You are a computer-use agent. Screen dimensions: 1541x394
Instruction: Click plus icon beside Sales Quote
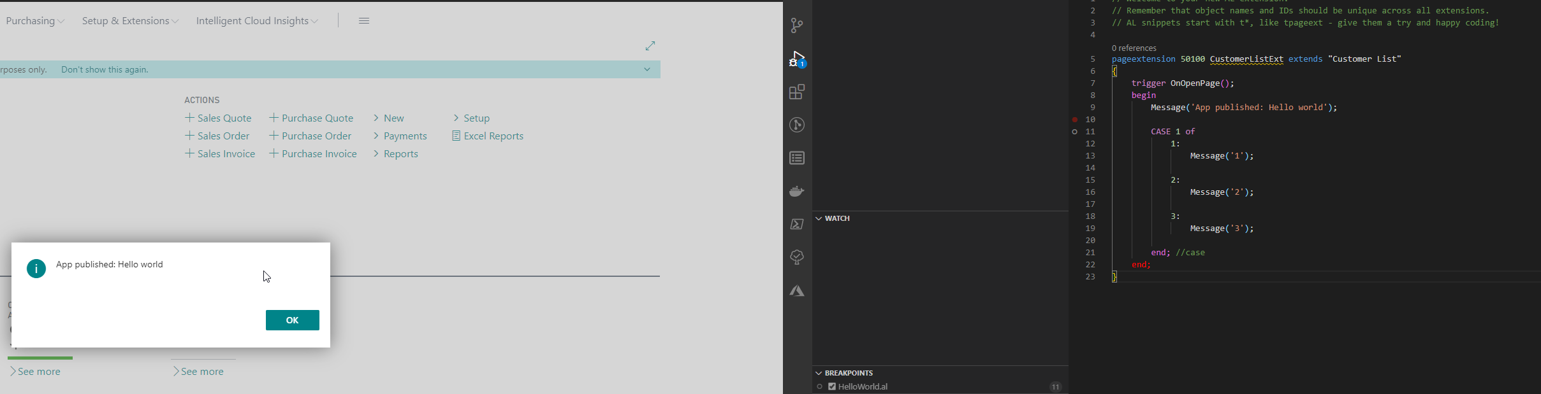pyautogui.click(x=189, y=118)
